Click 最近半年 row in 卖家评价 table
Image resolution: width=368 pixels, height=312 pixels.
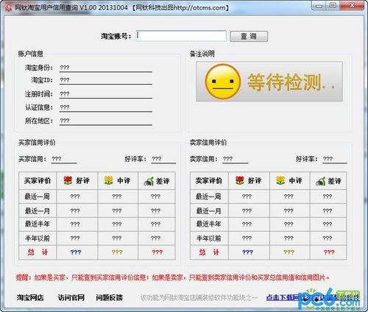point(268,224)
